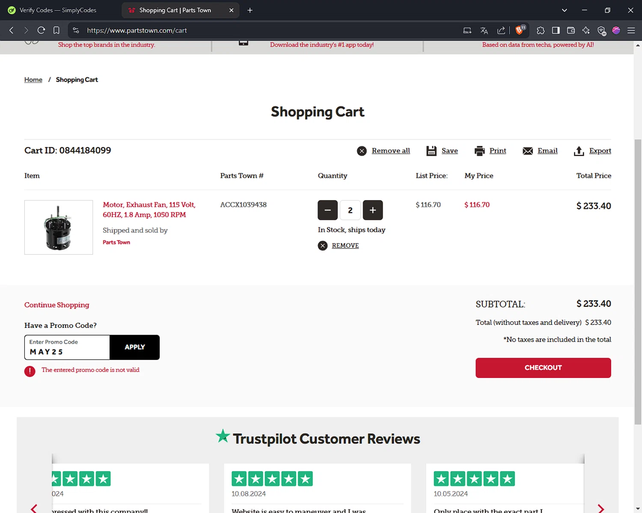
Task: Click the purple profile avatar icon
Action: [x=616, y=30]
